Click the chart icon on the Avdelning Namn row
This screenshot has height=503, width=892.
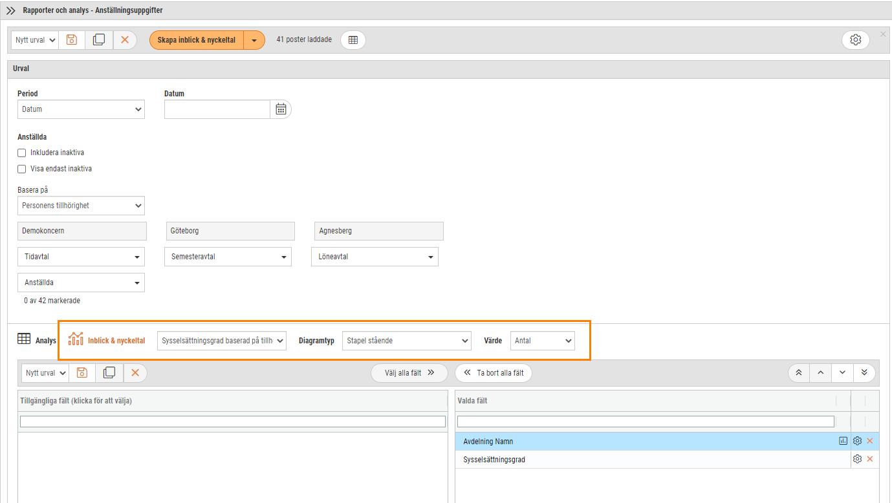[843, 441]
